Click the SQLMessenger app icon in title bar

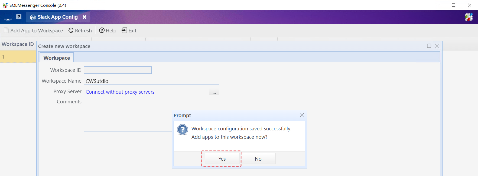[5, 5]
